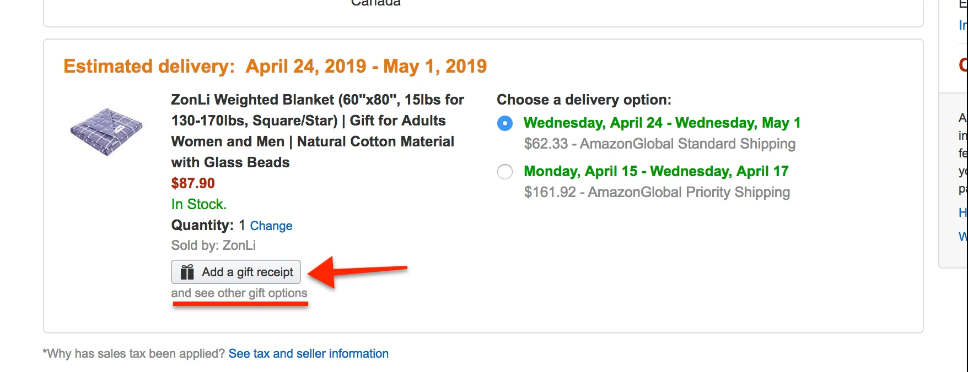Open the quantity Change link

271,226
